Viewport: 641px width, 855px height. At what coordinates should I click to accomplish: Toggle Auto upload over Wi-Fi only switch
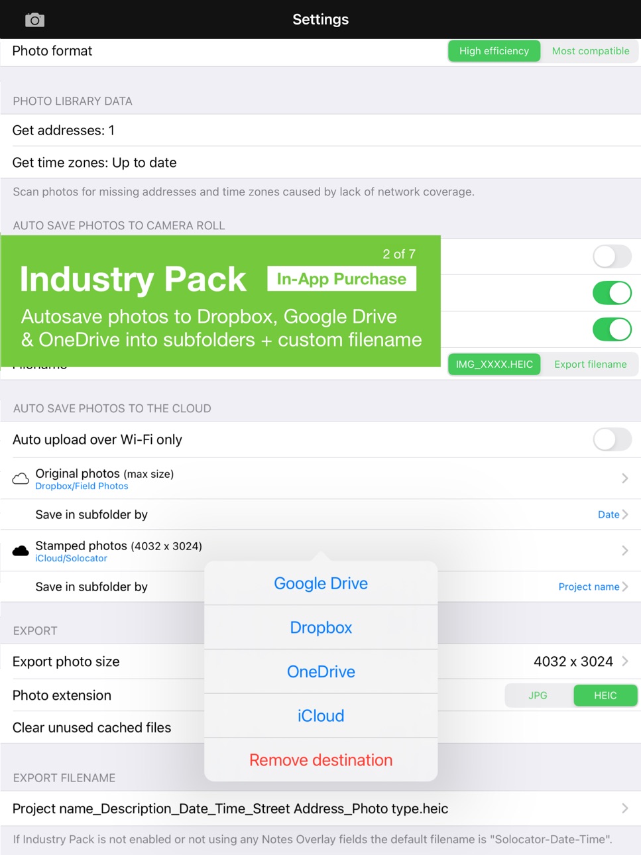click(612, 439)
